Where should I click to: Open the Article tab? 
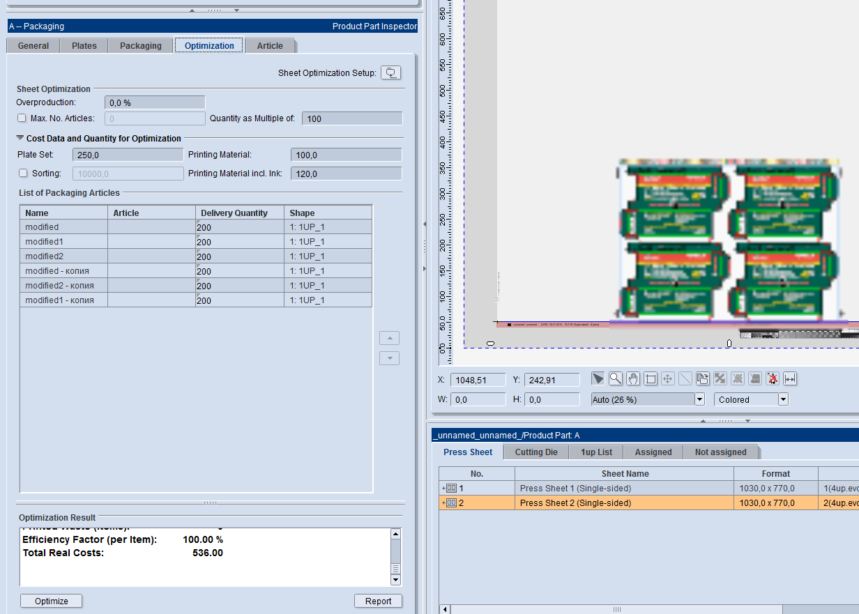tap(270, 45)
